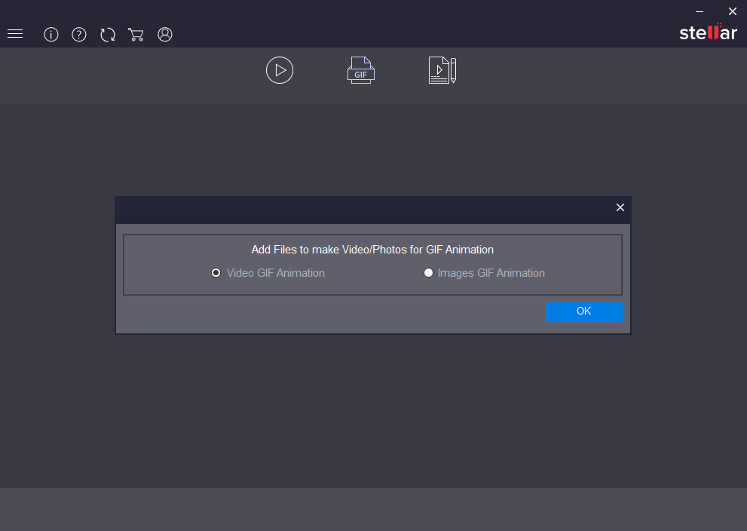Viewport: 747px width, 531px height.
Task: Select the GIF file maker icon
Action: coord(361,70)
